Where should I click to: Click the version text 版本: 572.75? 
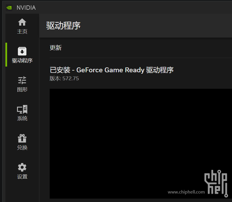(64, 79)
